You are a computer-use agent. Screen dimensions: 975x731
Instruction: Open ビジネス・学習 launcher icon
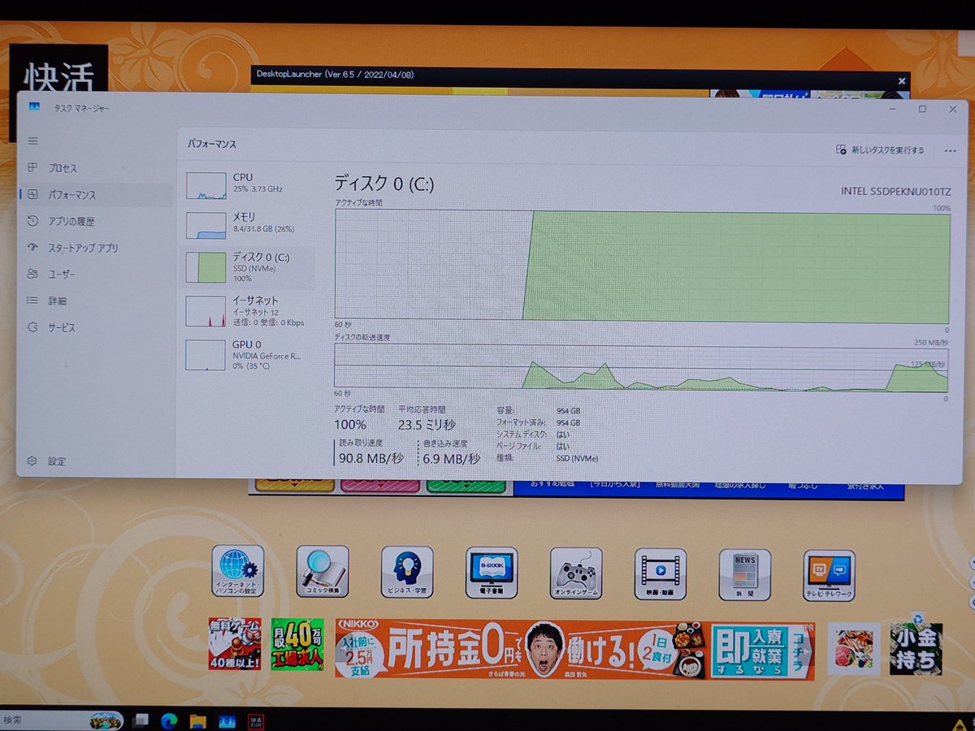(407, 572)
